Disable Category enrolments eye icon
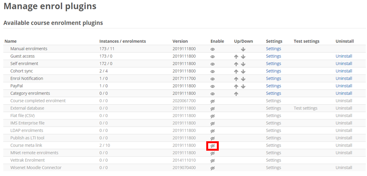This screenshot has width=367, height=176. point(213,94)
